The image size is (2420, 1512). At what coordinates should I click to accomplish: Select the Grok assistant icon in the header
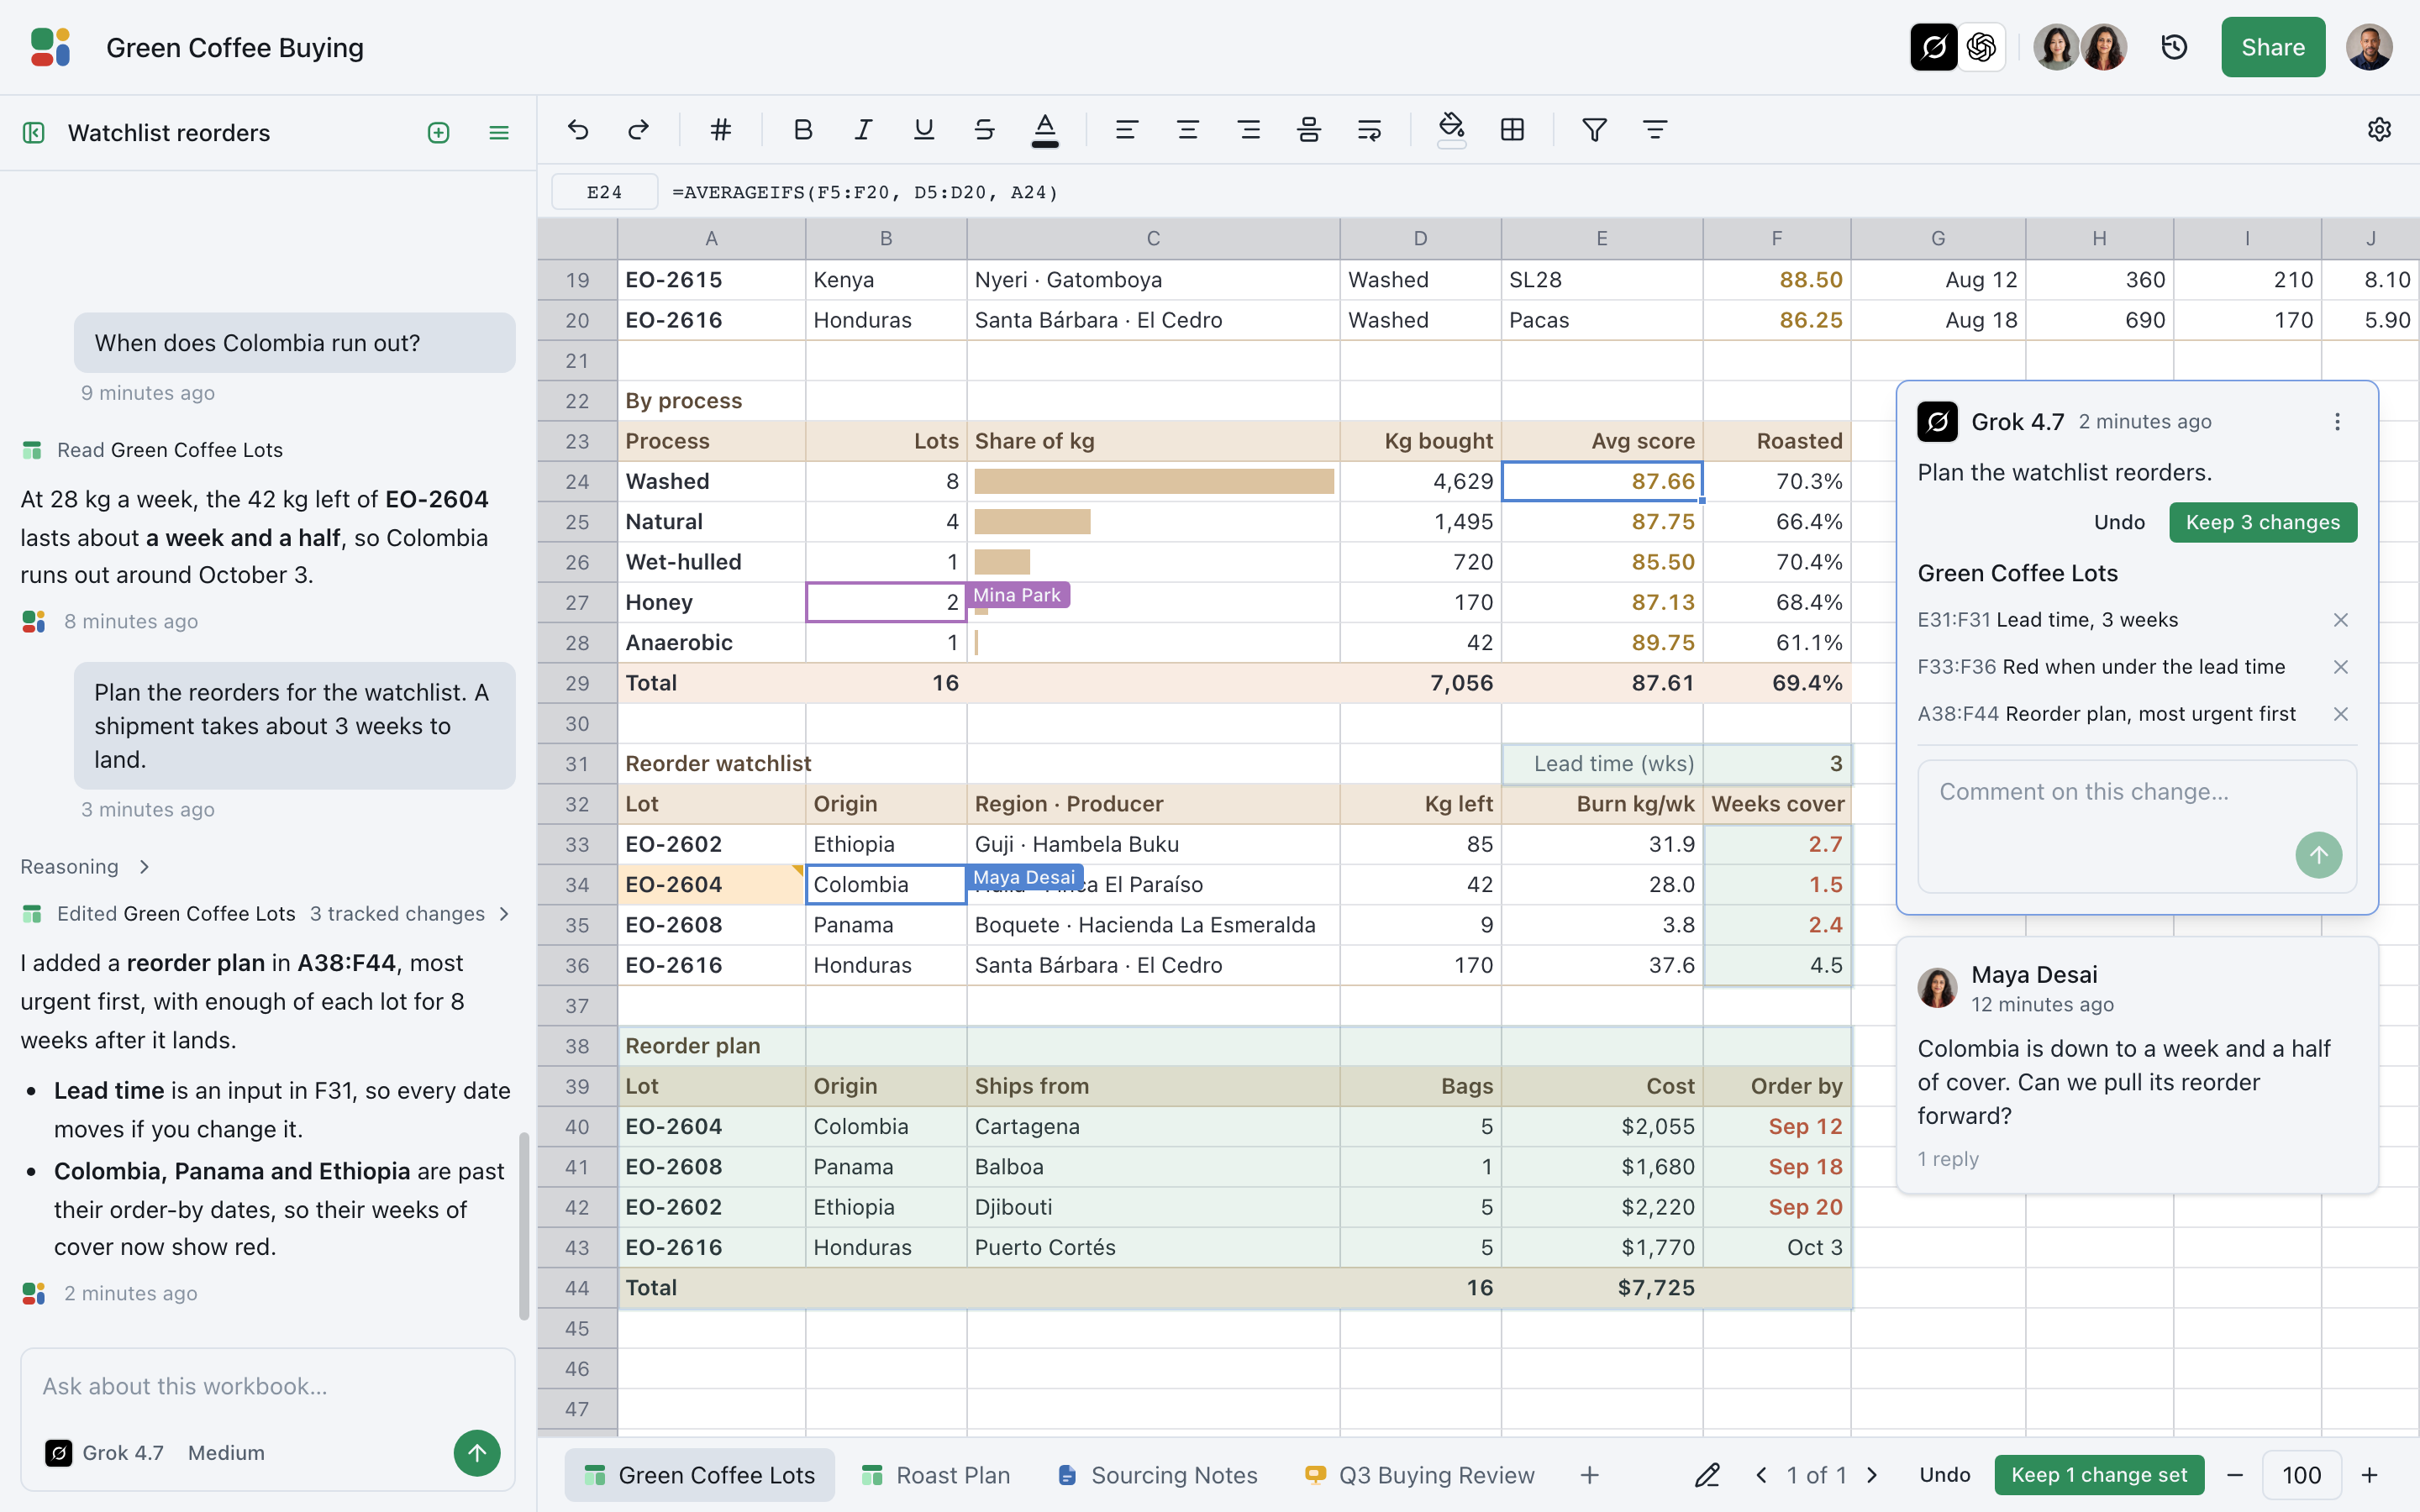pos(1934,47)
